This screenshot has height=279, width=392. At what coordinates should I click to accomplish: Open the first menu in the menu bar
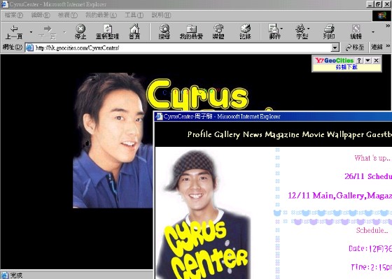(x=14, y=15)
